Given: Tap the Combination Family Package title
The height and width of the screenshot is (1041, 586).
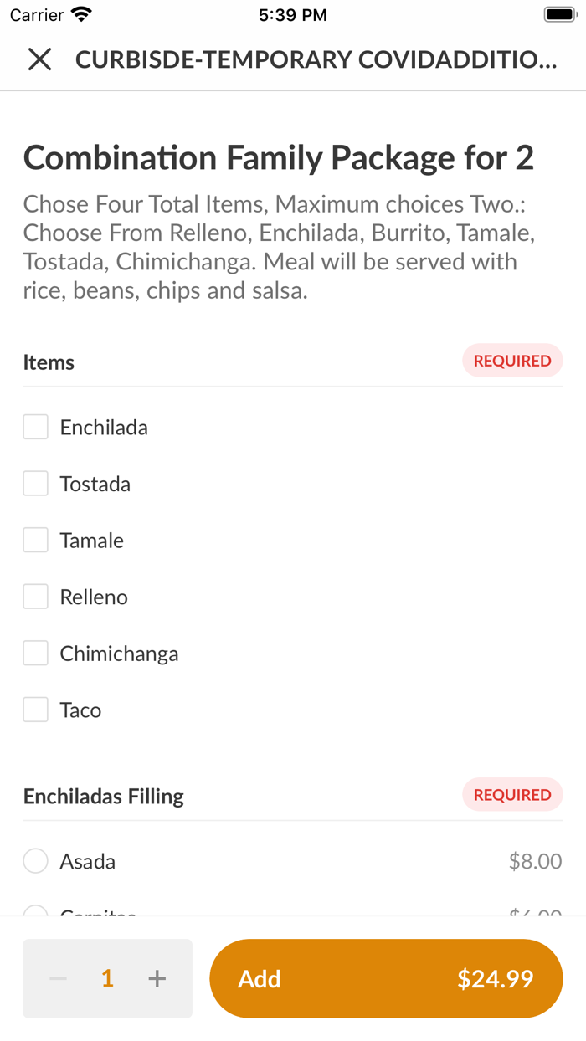Looking at the screenshot, I should (x=280, y=157).
